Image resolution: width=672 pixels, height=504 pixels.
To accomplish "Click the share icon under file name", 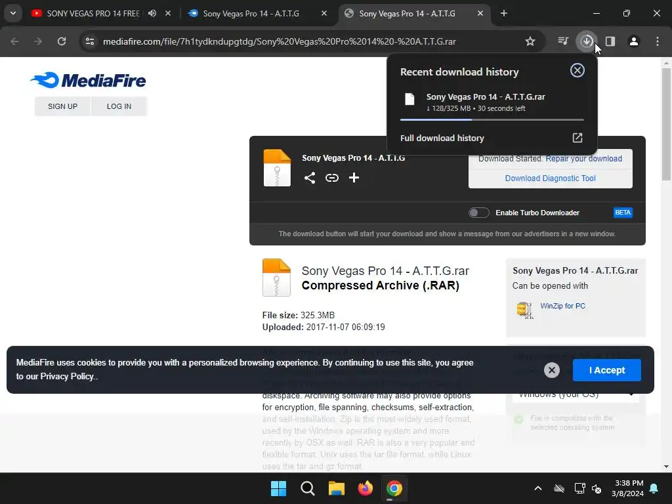I will click(x=310, y=177).
